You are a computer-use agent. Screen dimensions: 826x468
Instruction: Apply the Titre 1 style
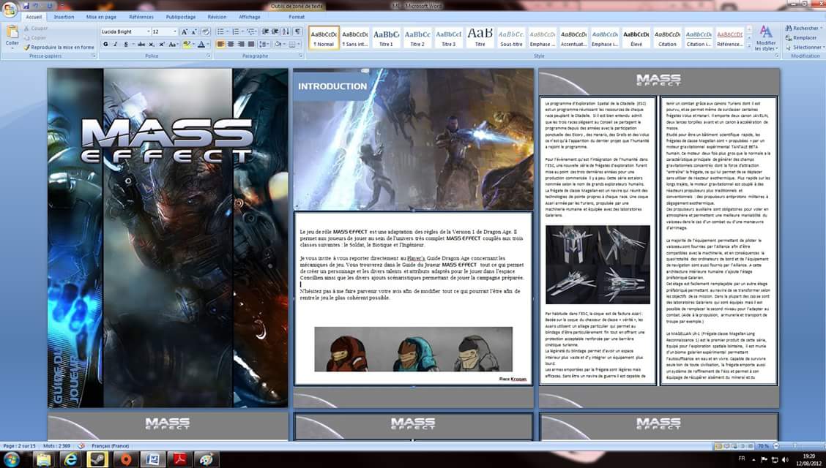386,38
